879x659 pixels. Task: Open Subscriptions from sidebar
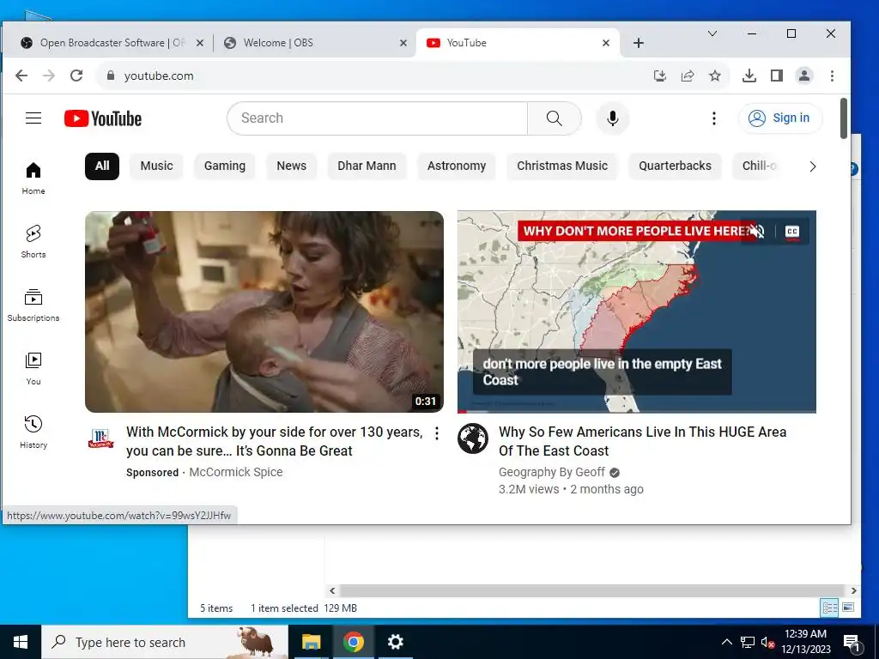(33, 305)
